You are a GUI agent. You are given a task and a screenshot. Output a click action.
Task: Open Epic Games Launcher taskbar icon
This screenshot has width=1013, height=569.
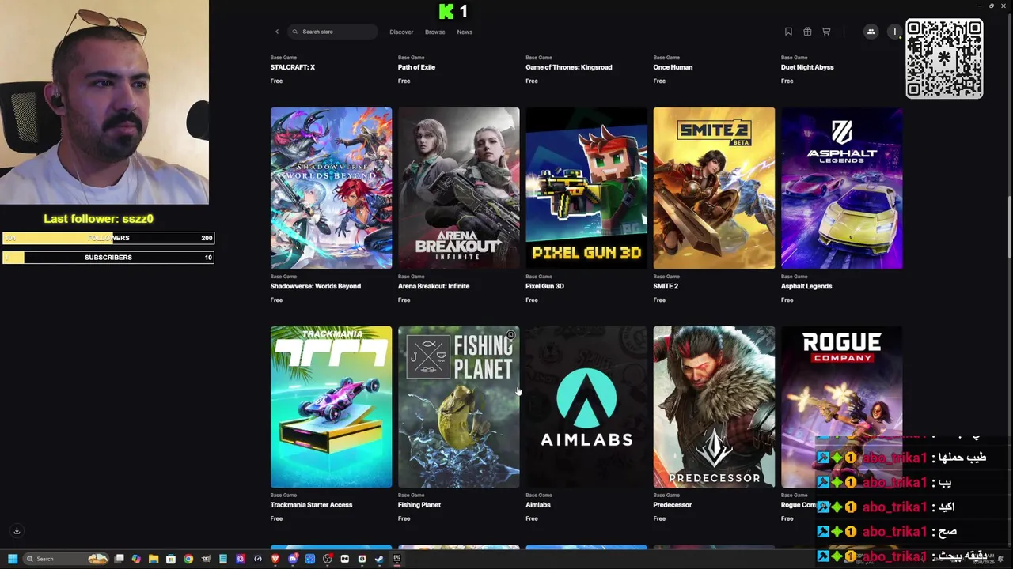coord(396,559)
